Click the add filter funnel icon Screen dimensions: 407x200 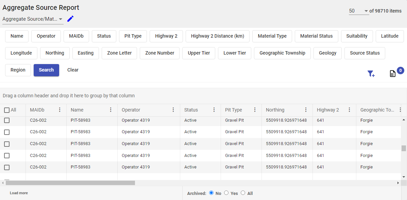coord(371,74)
